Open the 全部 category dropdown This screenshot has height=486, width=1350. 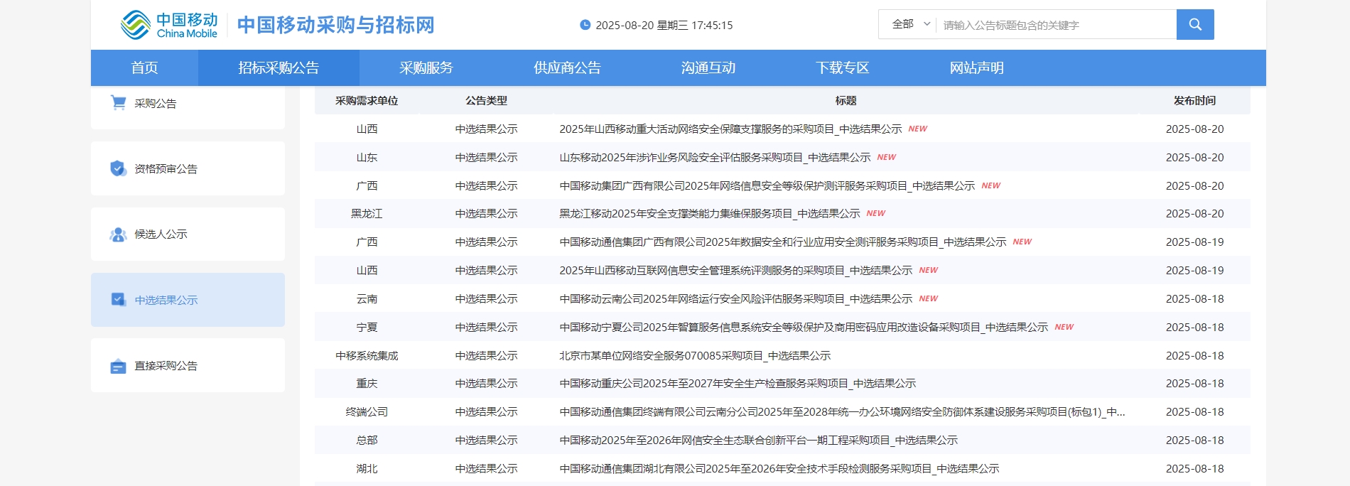[911, 24]
